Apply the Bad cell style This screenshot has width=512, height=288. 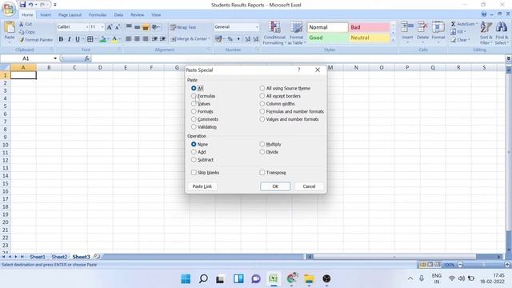pos(370,27)
